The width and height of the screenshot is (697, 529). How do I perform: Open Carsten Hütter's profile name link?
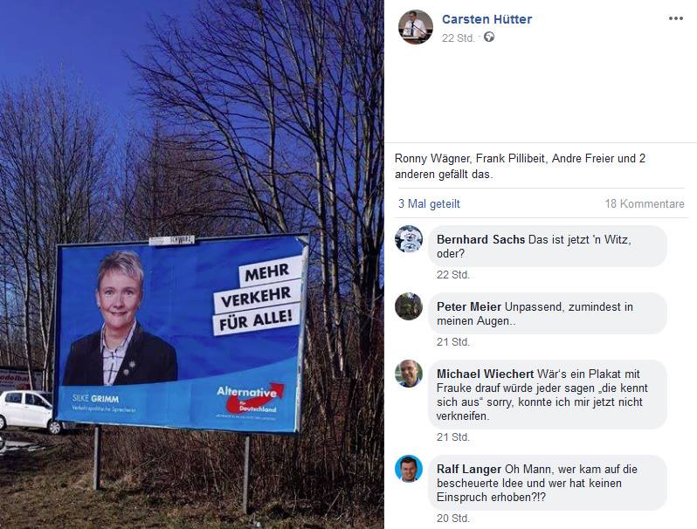coord(487,19)
